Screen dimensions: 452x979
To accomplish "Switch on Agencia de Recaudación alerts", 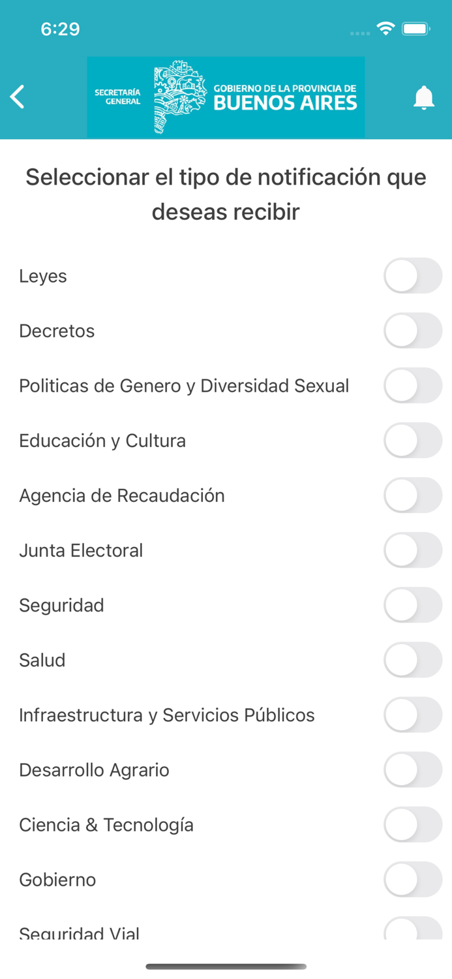I will click(413, 495).
